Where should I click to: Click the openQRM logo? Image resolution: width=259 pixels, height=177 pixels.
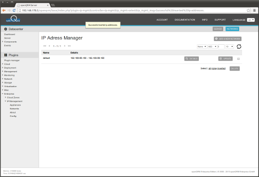(13, 19)
